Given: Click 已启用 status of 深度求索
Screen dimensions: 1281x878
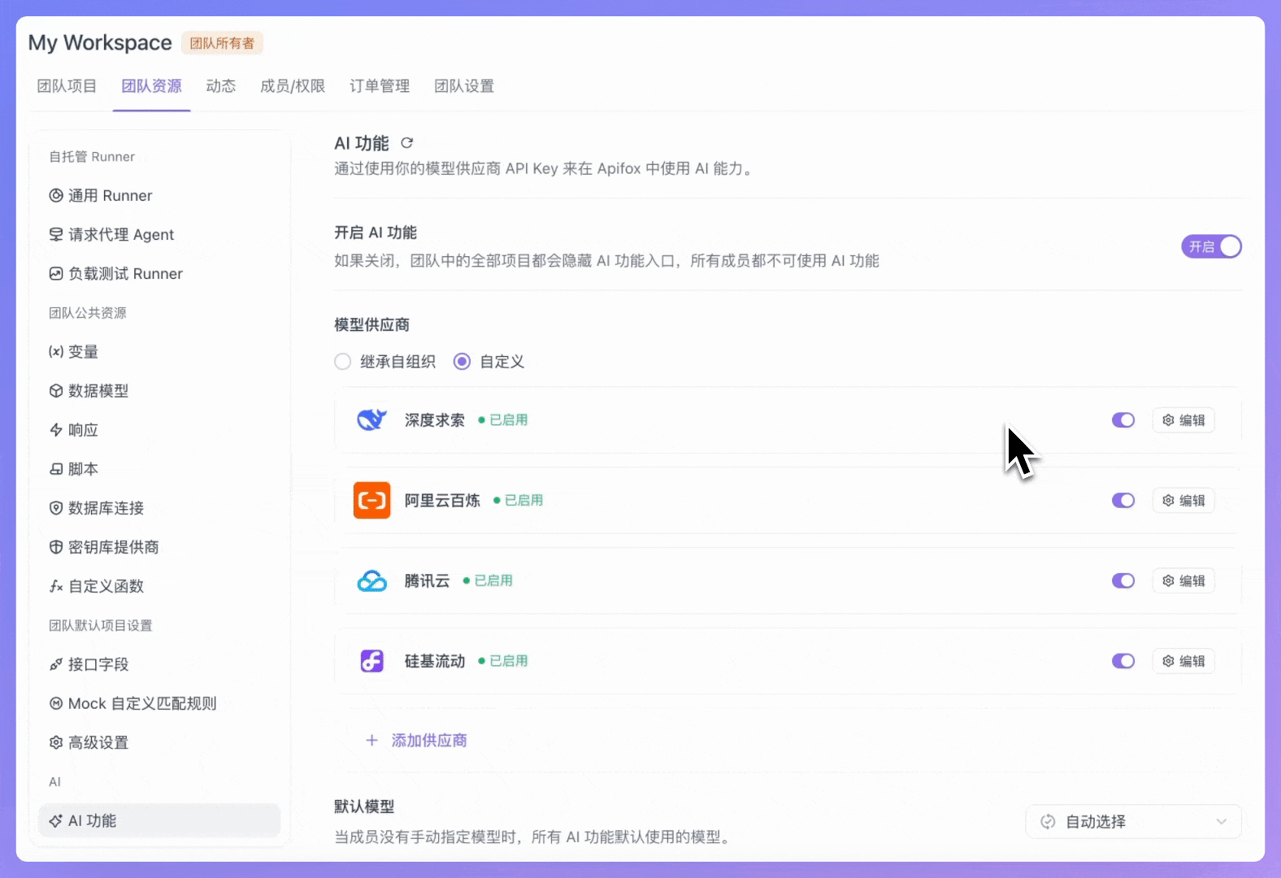Looking at the screenshot, I should tap(503, 420).
